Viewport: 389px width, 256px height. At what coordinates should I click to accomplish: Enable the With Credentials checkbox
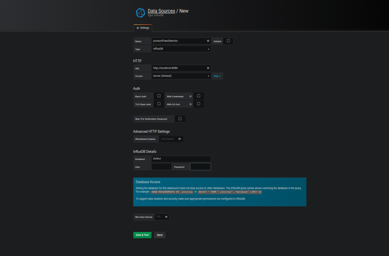tap(198, 96)
